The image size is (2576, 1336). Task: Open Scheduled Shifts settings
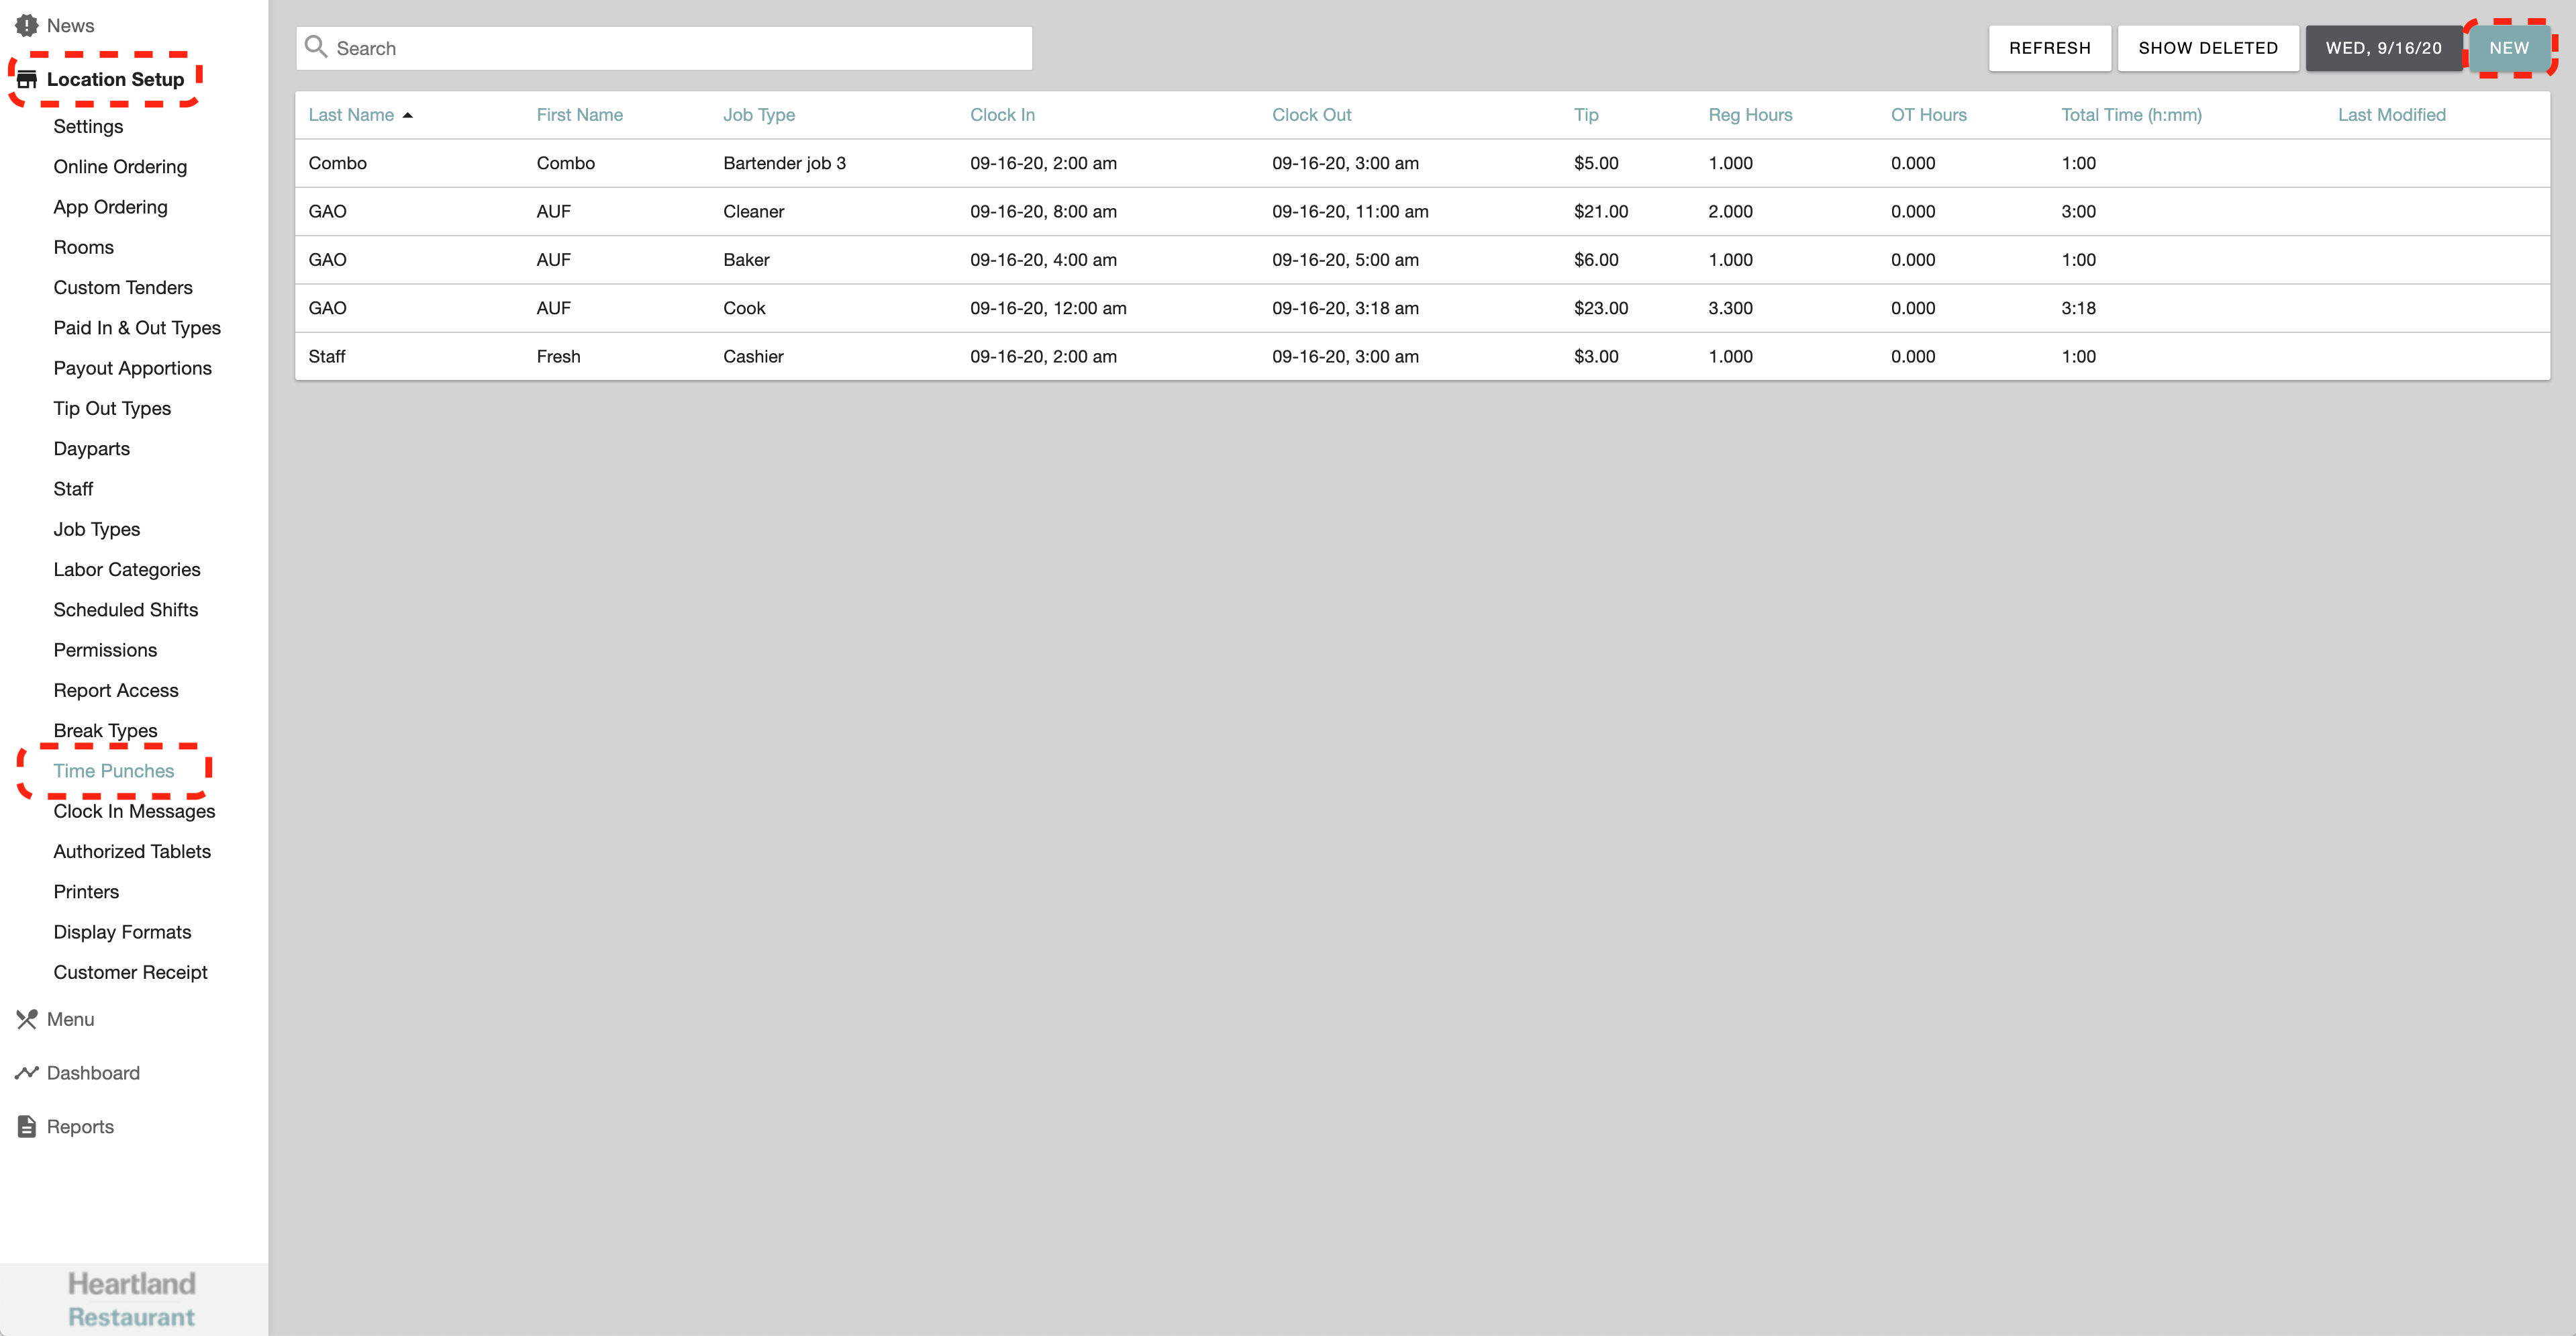pyautogui.click(x=125, y=609)
